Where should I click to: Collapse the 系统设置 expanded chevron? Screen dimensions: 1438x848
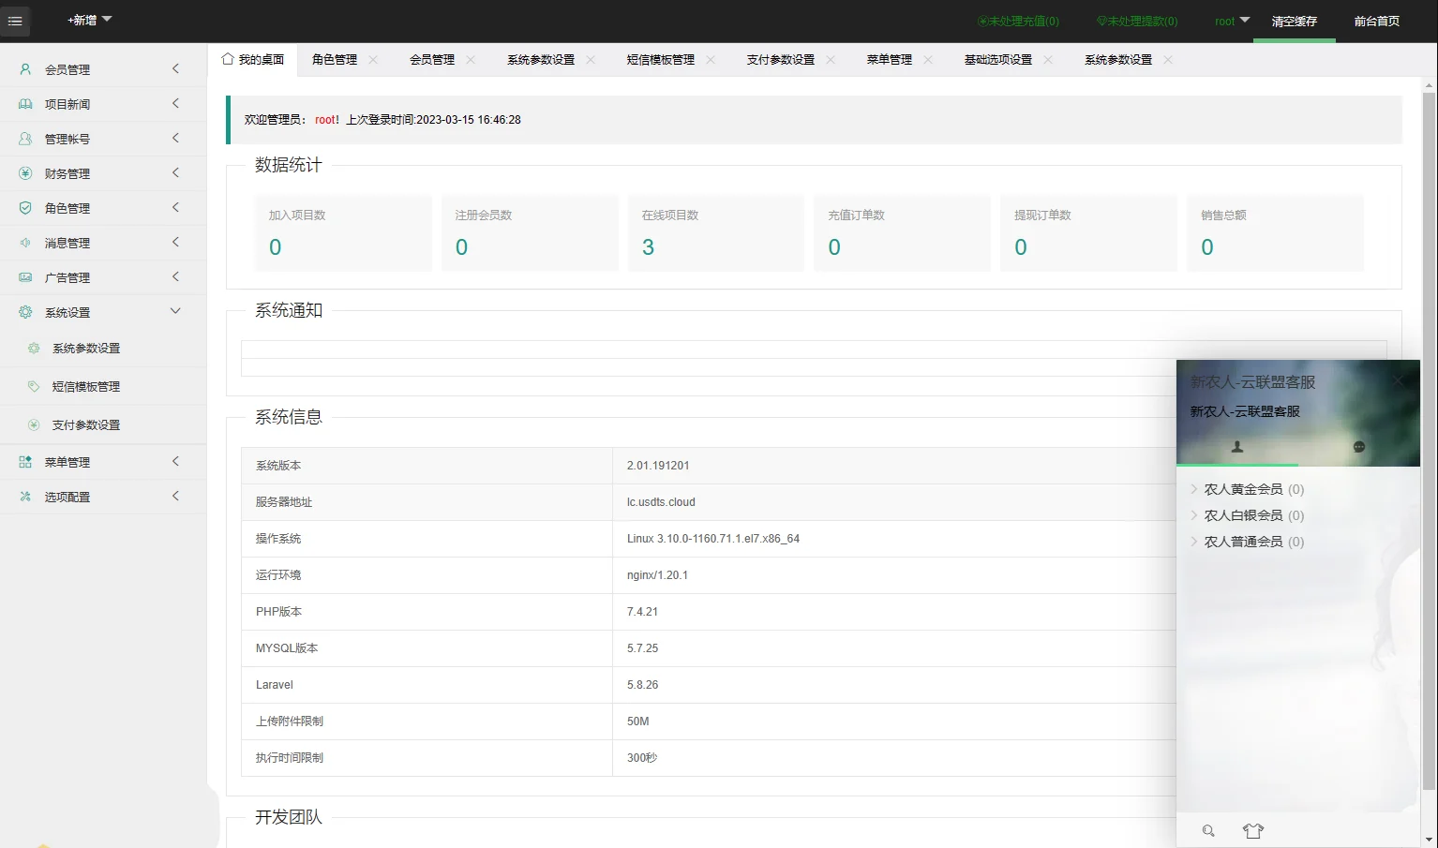(x=174, y=311)
